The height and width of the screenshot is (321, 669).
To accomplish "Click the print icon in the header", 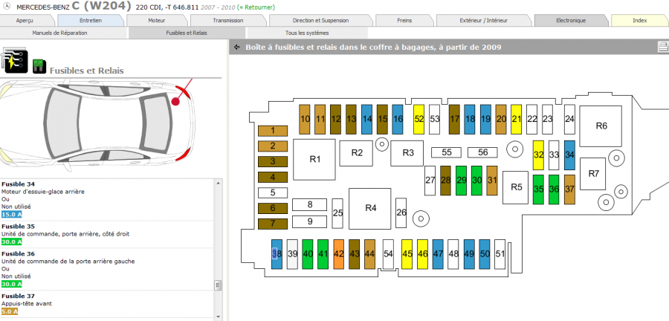I will pos(663,47).
